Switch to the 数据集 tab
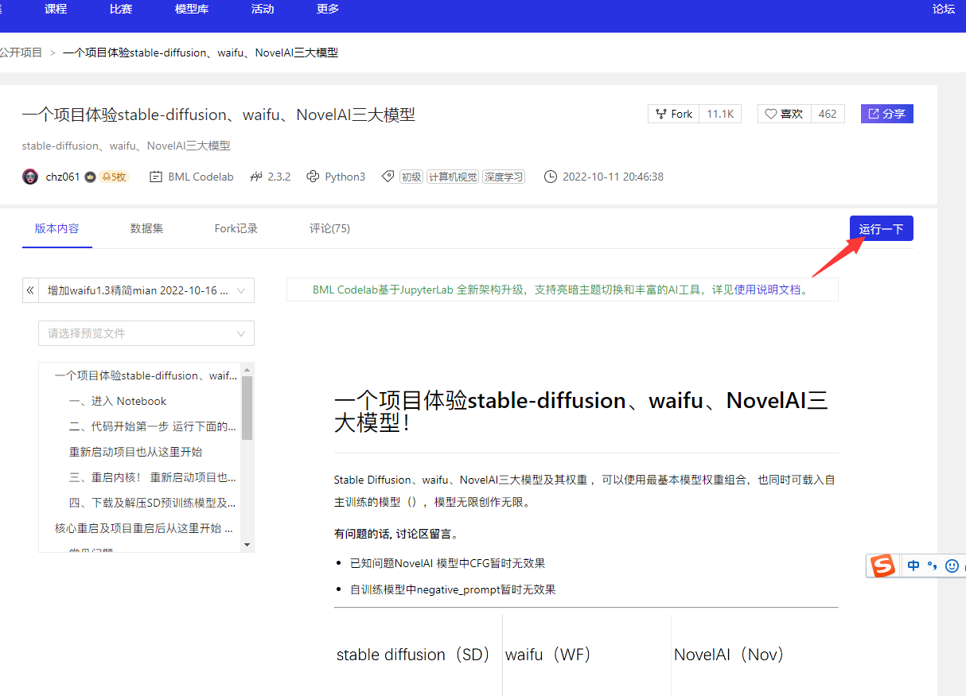 coord(147,228)
